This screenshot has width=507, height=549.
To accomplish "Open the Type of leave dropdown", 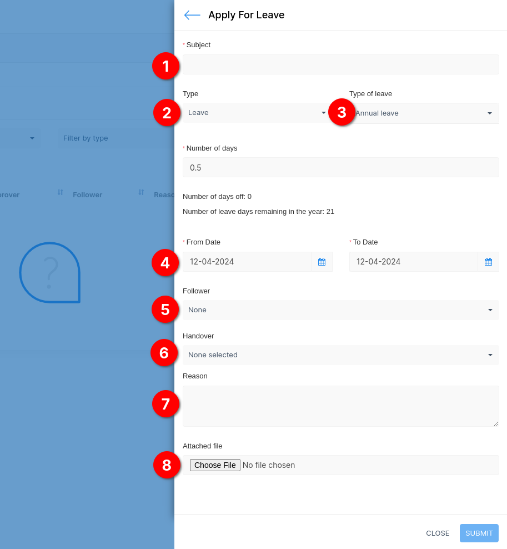I will pos(424,113).
